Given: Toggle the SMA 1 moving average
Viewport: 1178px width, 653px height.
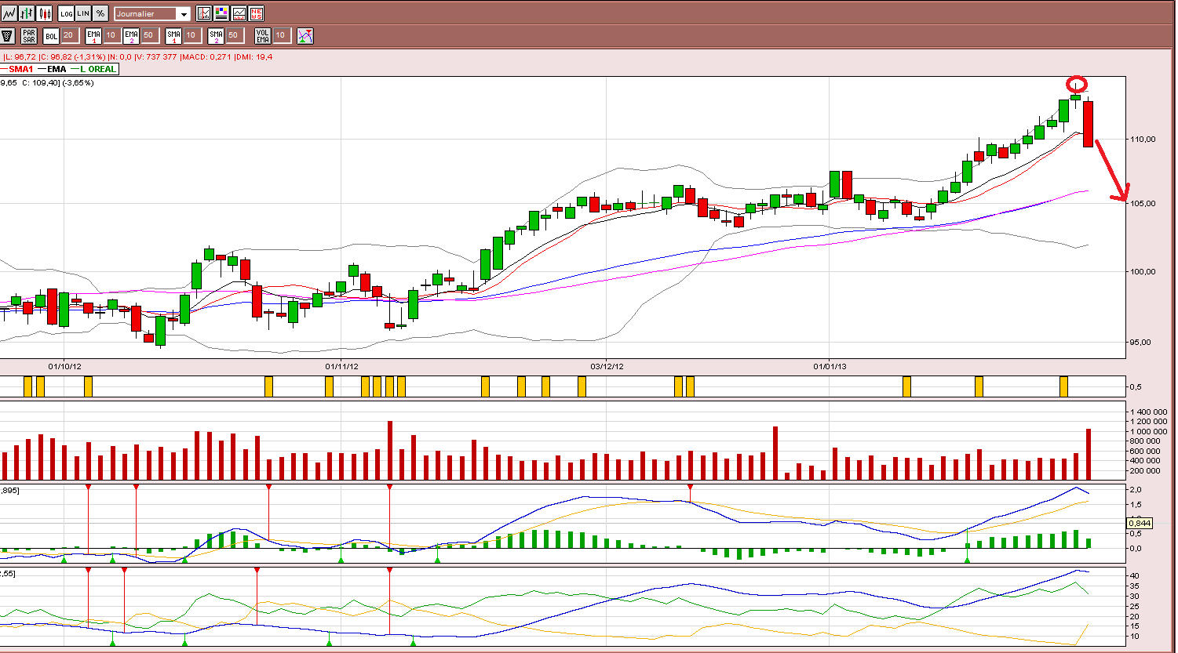Looking at the screenshot, I should click(x=174, y=36).
